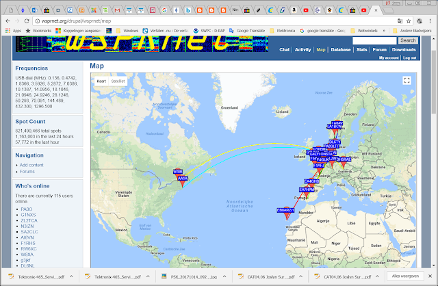Open online user SA2CLC profile
Screen dimensions: 438x286
pyautogui.click(x=29, y=232)
